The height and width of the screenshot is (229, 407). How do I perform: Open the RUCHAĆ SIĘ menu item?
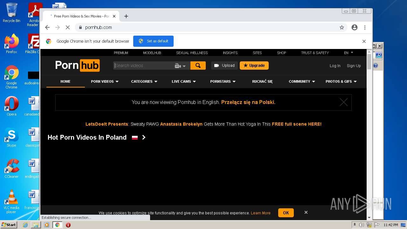pos(262,81)
